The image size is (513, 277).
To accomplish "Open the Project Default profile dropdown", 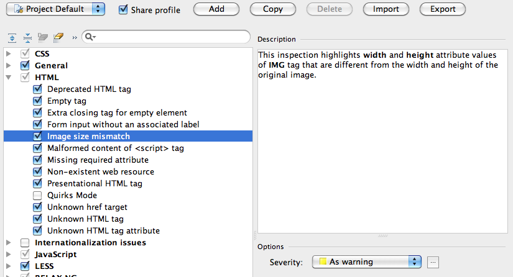I will pyautogui.click(x=55, y=9).
